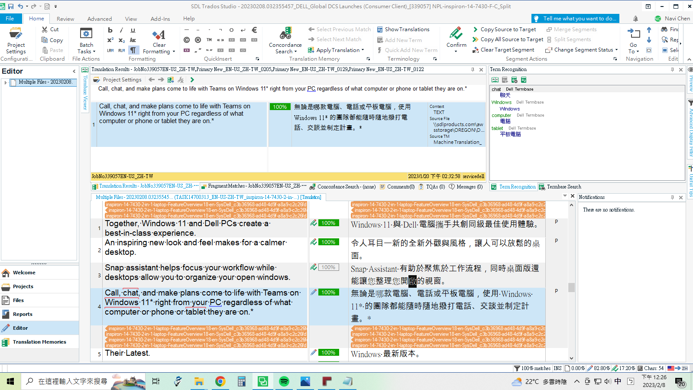Switch to TQAs (0) tab
Screen dimensions: 693x390
coord(432,187)
